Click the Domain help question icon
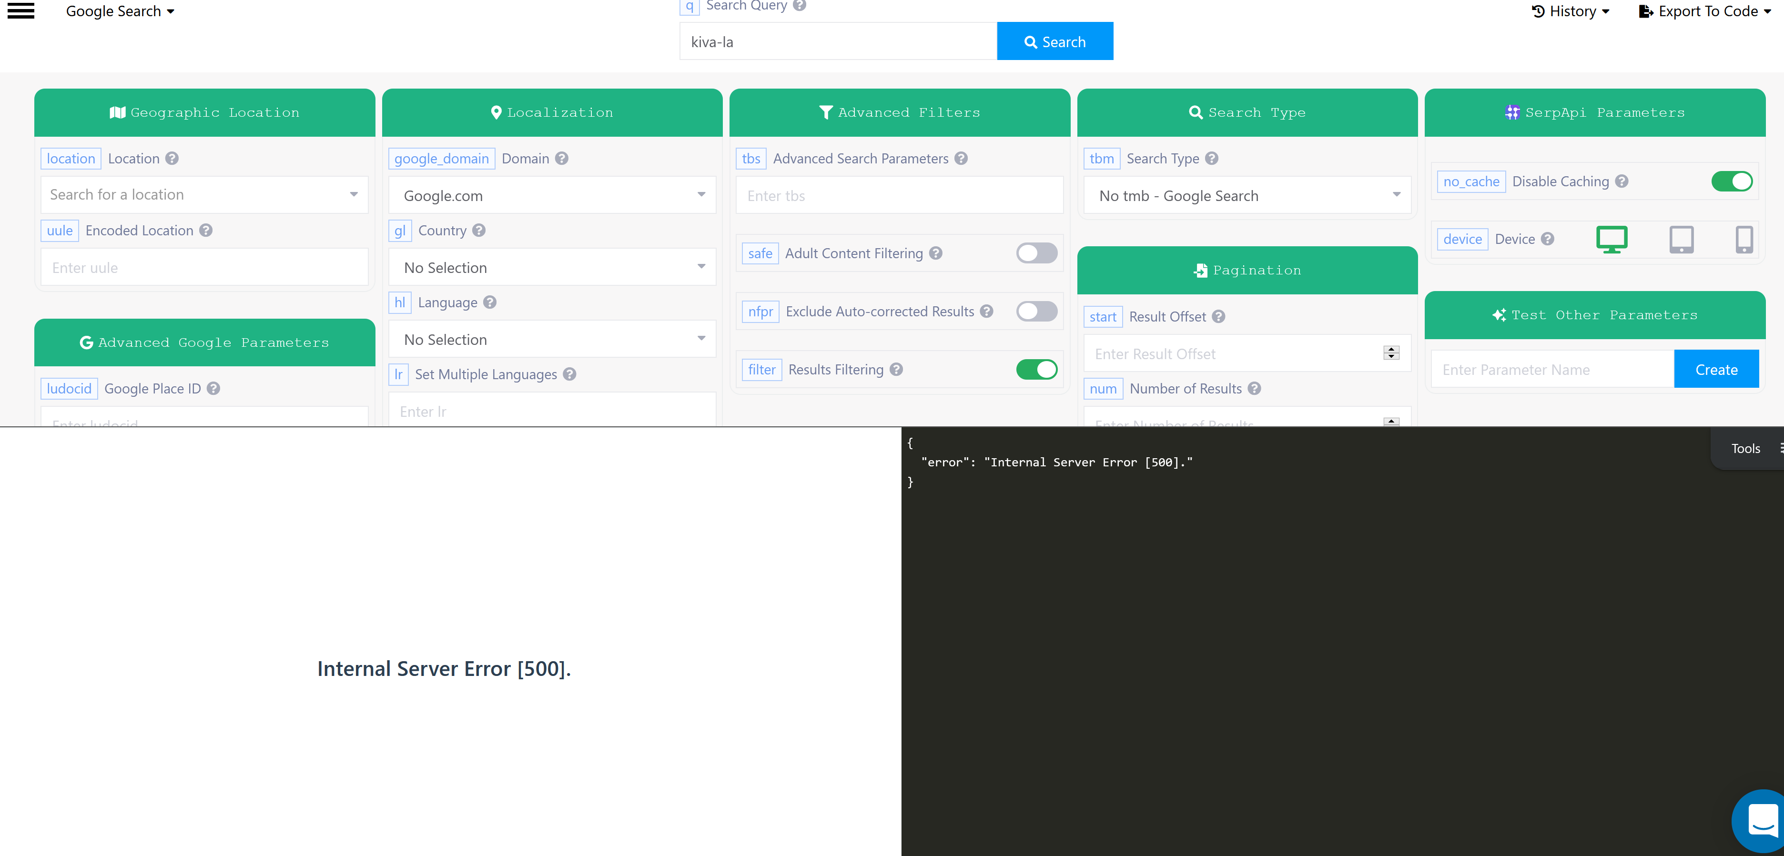Image resolution: width=1784 pixels, height=856 pixels. (562, 159)
